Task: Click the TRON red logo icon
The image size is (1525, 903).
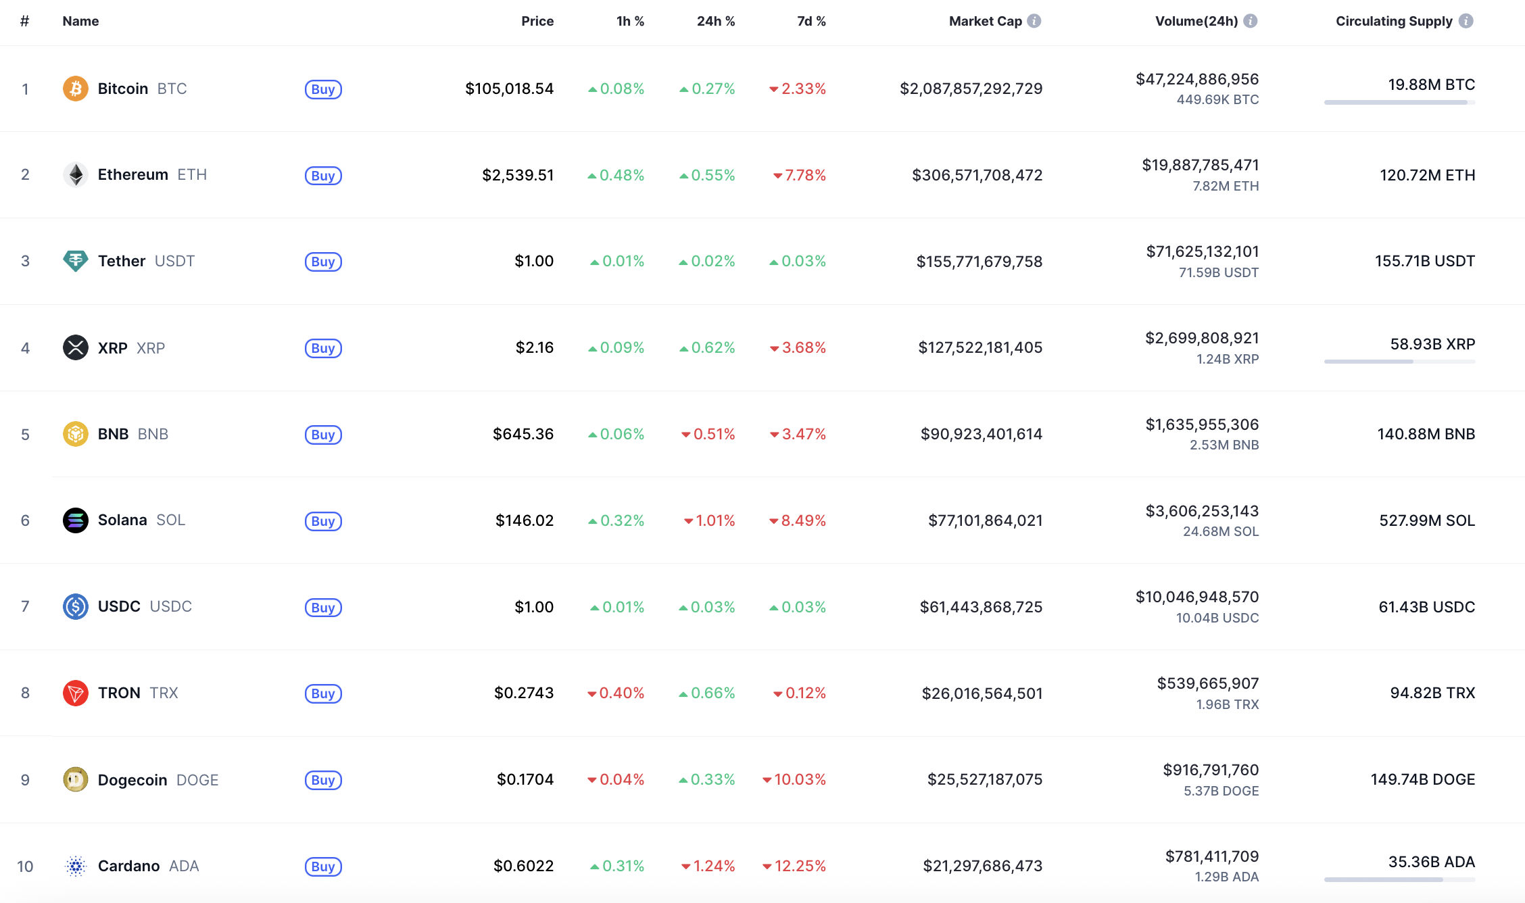Action: coord(76,693)
